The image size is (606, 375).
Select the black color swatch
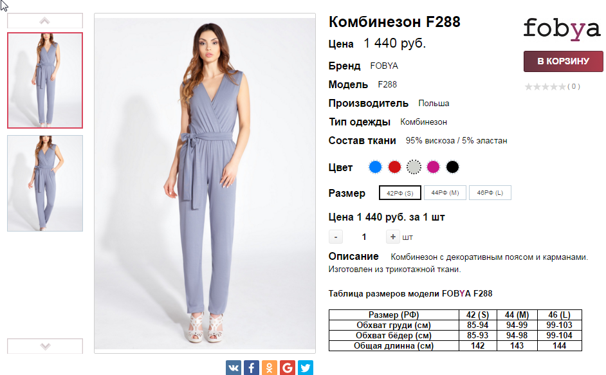pyautogui.click(x=452, y=167)
